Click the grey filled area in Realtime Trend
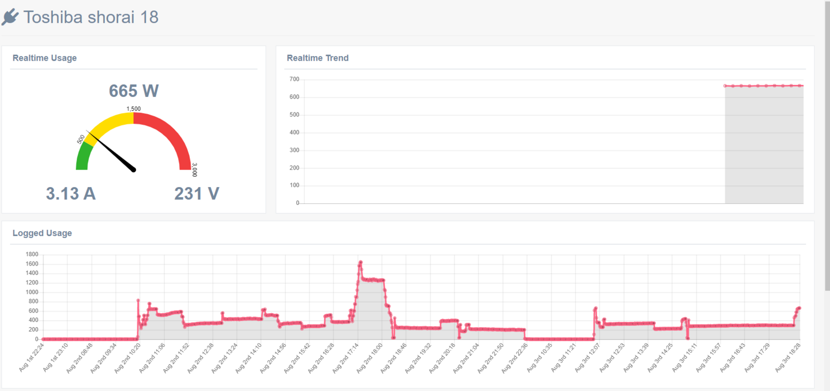 click(764, 145)
